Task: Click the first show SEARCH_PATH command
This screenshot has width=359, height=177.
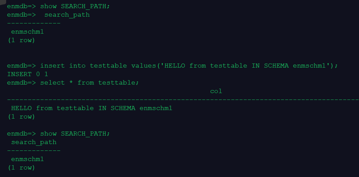Action: (x=75, y=6)
